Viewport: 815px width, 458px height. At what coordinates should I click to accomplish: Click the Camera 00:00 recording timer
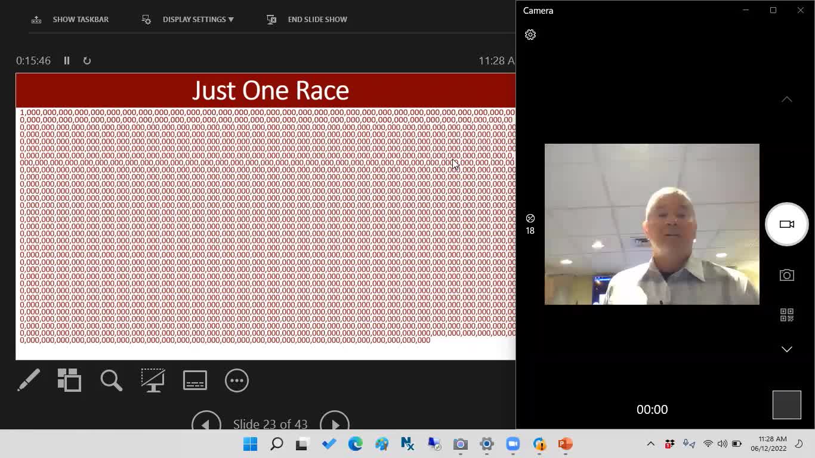(x=652, y=409)
